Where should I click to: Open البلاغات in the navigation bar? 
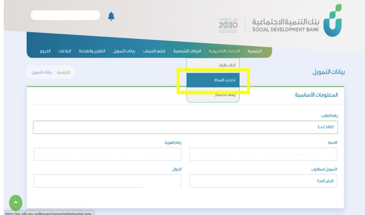pyautogui.click(x=65, y=51)
